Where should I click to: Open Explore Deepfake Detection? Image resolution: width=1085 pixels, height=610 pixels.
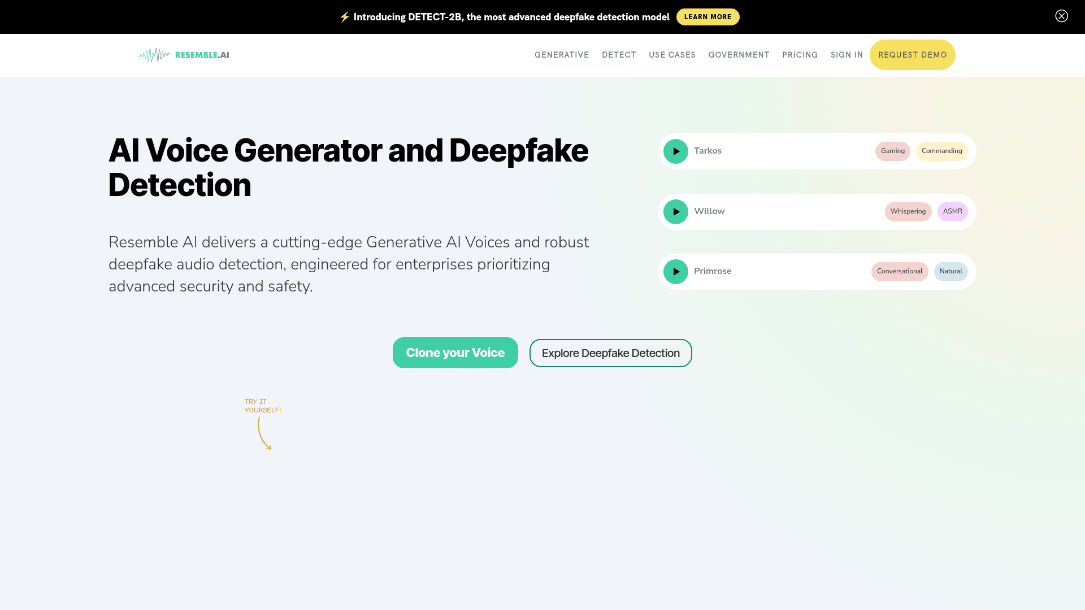tap(610, 353)
